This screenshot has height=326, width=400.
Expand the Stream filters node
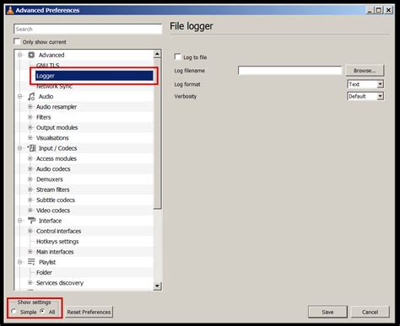point(30,190)
